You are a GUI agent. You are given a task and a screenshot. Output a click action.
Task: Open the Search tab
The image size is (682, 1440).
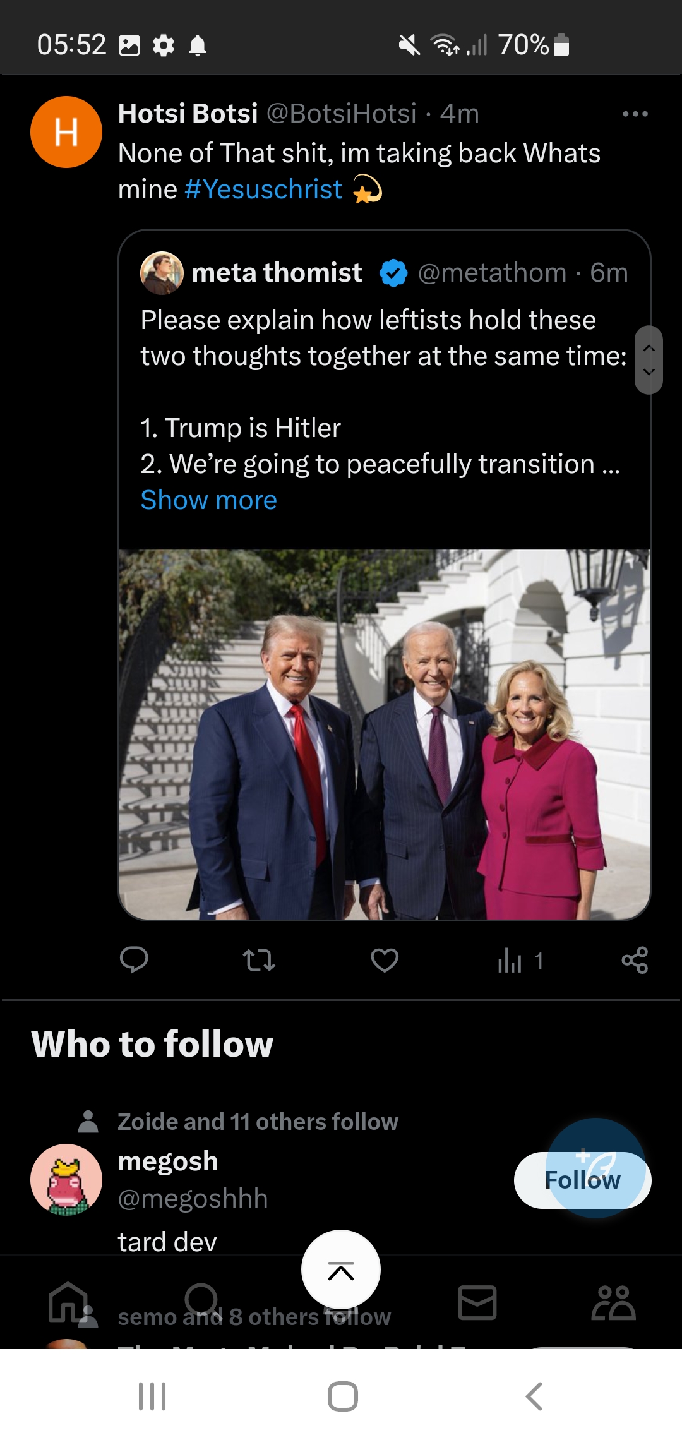tap(203, 1302)
